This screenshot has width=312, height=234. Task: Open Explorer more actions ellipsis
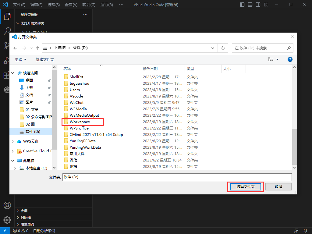[x=85, y=15]
